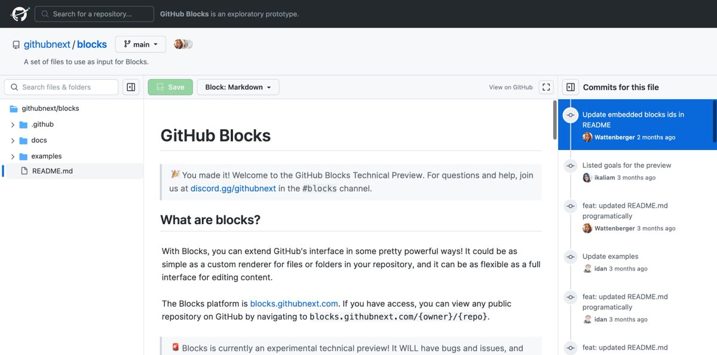The width and height of the screenshot is (717, 355).
Task: Open the blocks.githubnext.com link
Action: [294, 304]
